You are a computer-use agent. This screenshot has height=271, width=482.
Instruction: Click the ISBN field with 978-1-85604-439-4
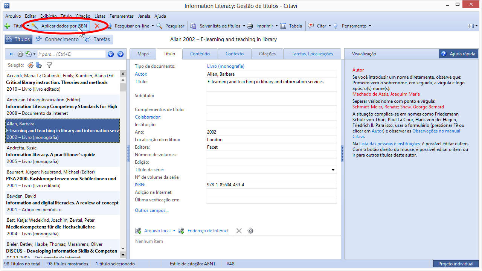(x=271, y=185)
